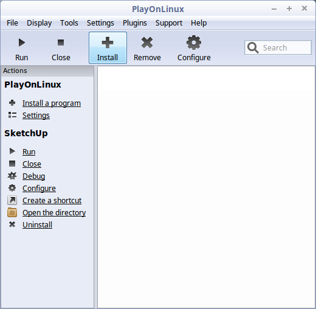The width and height of the screenshot is (316, 309).
Task: Click the SketchUp Close link
Action: pos(32,164)
